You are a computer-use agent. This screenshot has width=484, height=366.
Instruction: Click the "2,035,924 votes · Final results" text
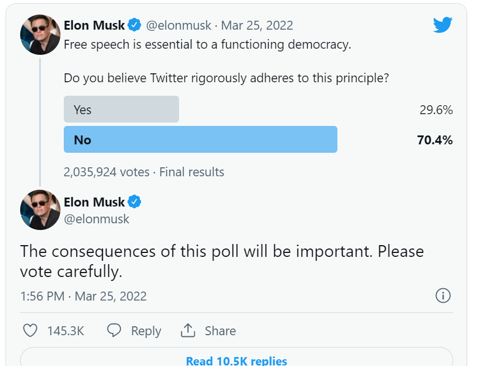[x=144, y=172]
